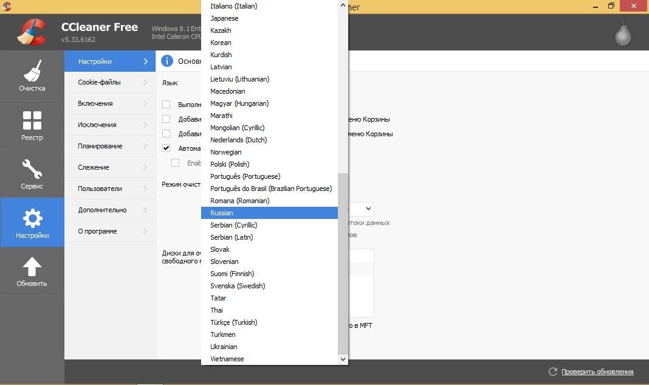Select Thai language
Screen dimensions: 649x385
269,310
